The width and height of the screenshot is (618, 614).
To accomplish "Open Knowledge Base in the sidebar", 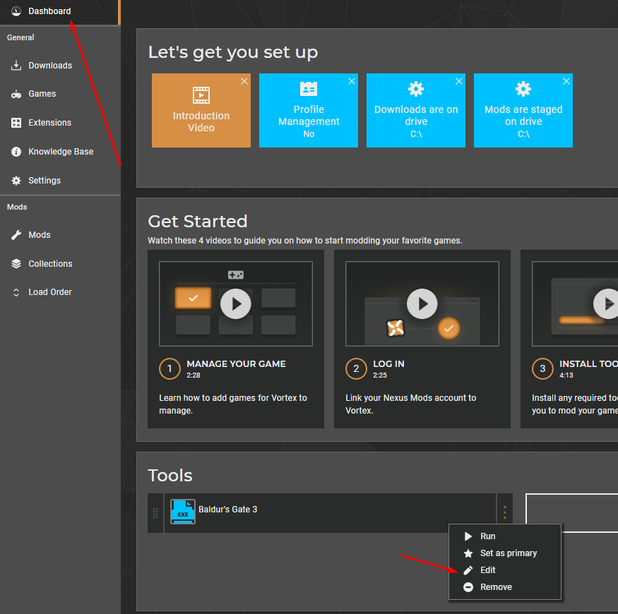I will click(x=59, y=152).
